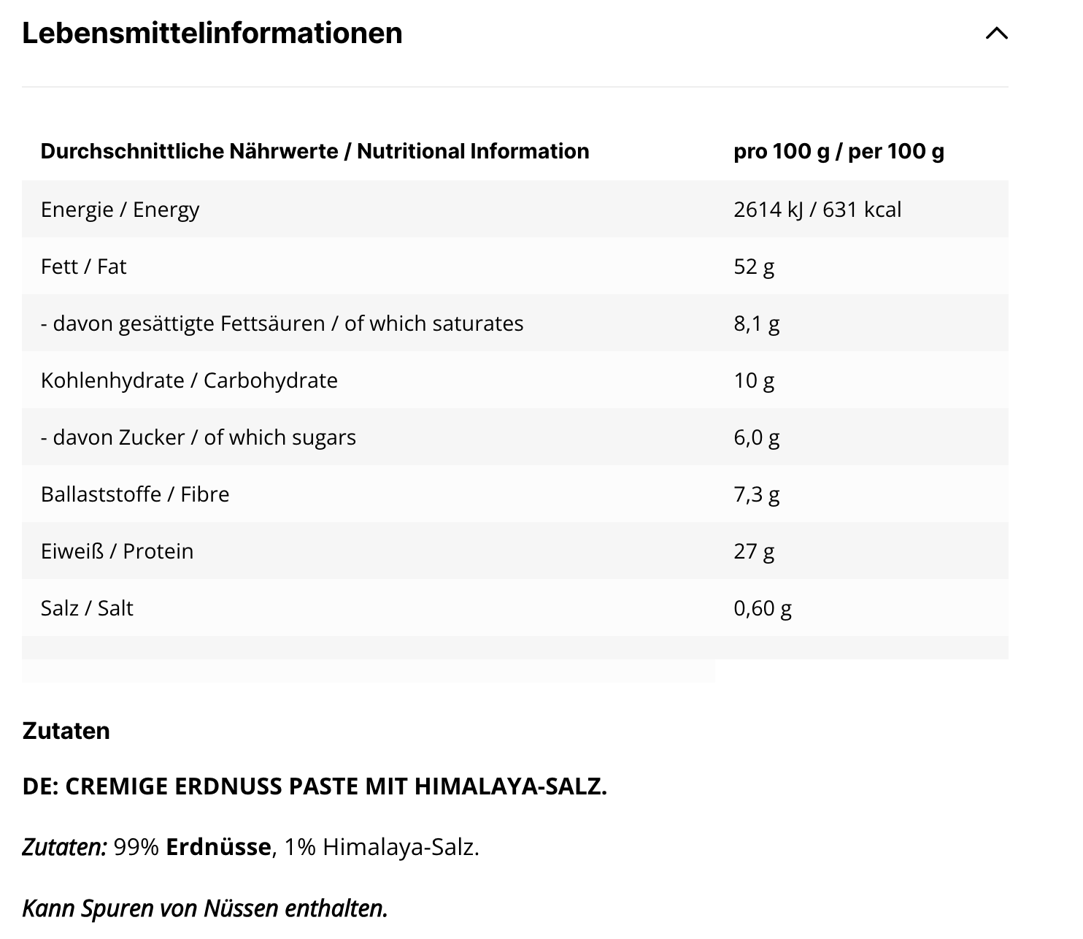1083x939 pixels.
Task: Select the Kohlenhydrate / Carbohydrate row label
Action: [189, 380]
